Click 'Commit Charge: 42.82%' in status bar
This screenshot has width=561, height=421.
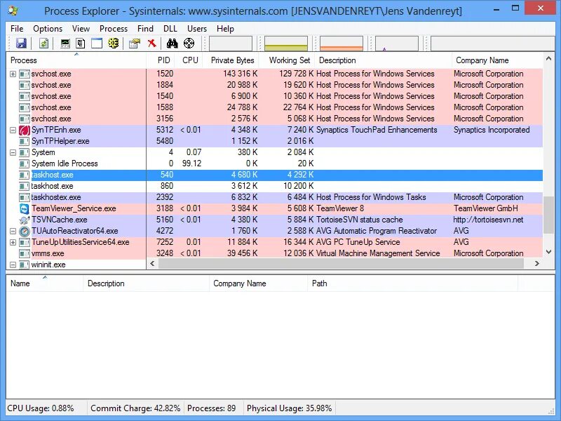[x=135, y=408]
